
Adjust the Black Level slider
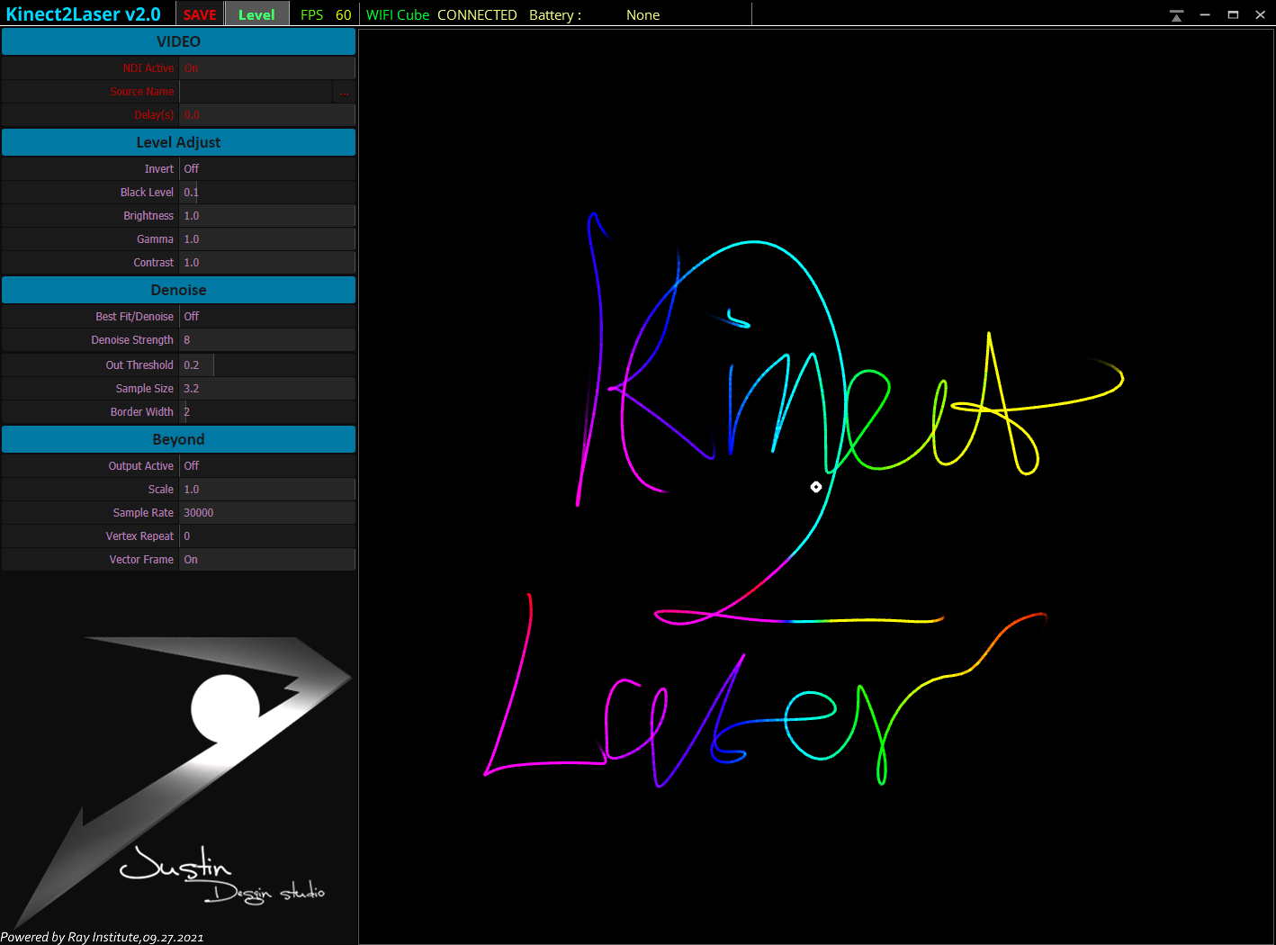point(267,193)
